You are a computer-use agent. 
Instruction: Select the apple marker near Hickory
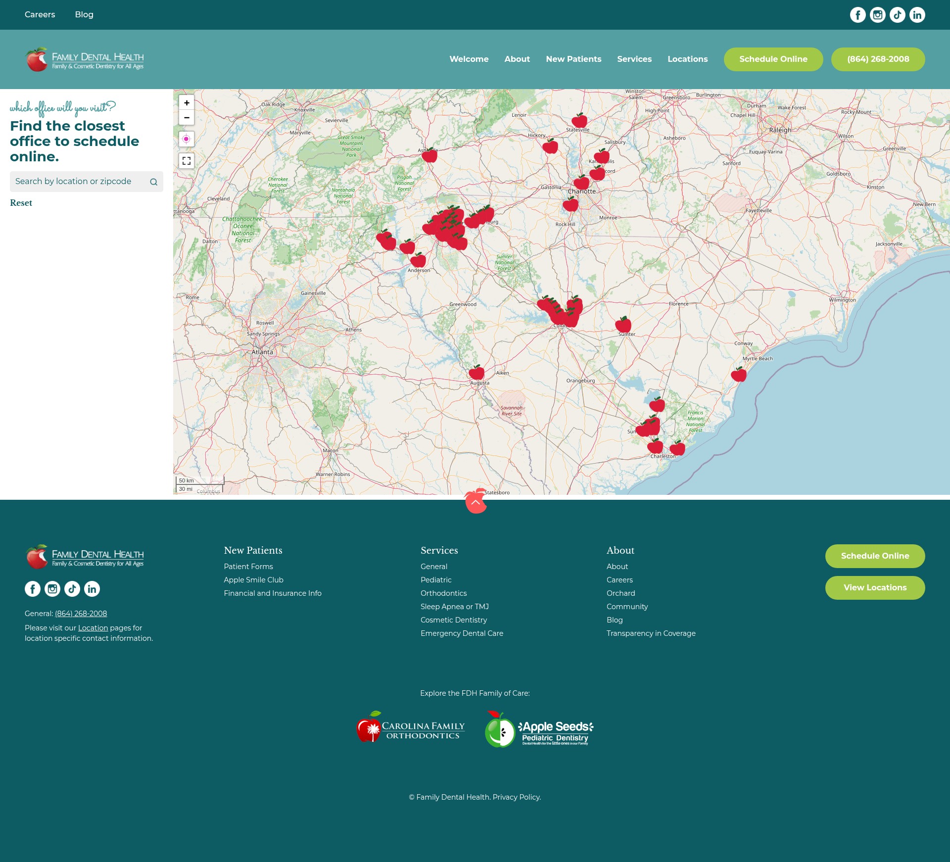550,146
